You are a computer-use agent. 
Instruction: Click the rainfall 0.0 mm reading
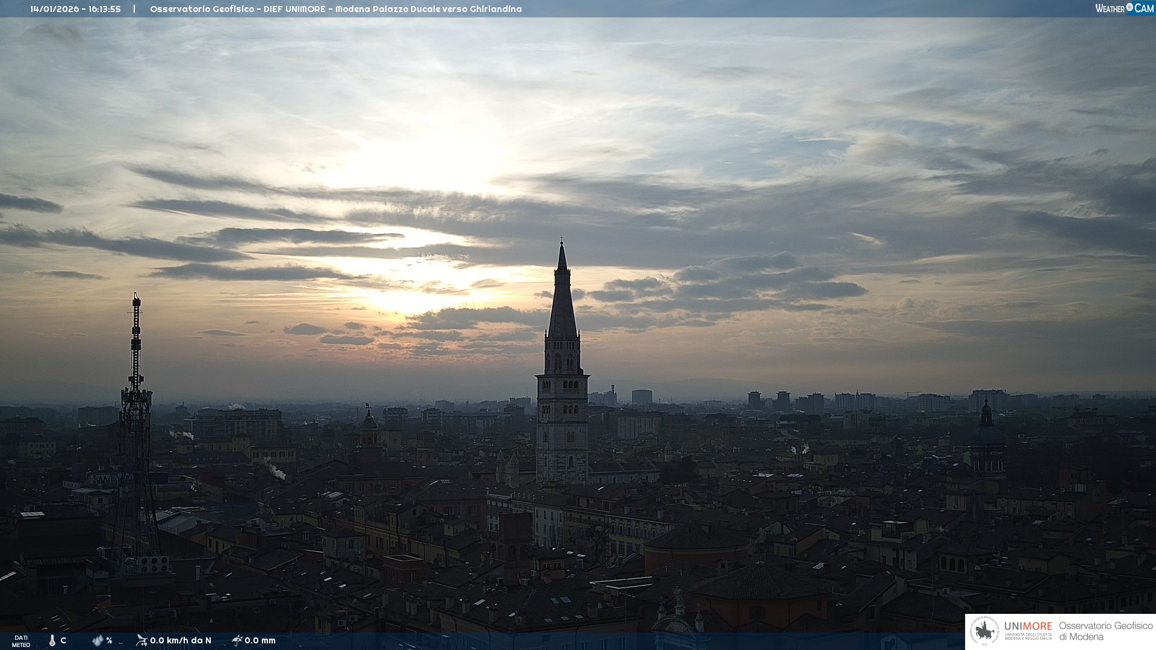tap(260, 640)
